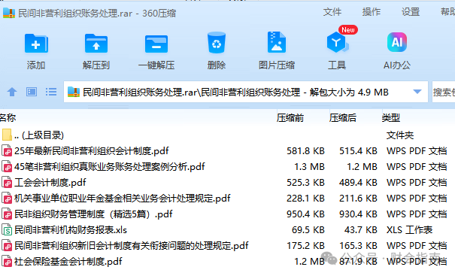The width and height of the screenshot is (455, 276).
Task: Click the 489.4 KB compressed size value
Action: point(358,183)
